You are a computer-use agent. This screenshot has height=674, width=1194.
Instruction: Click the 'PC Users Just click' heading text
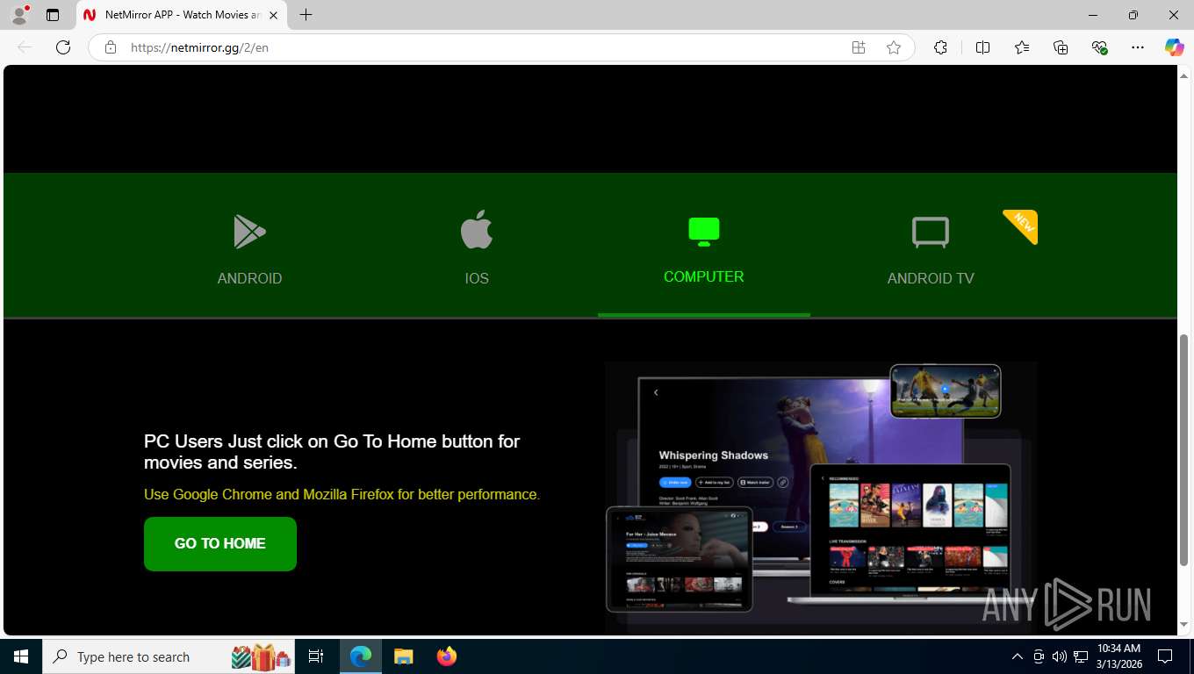tap(332, 452)
